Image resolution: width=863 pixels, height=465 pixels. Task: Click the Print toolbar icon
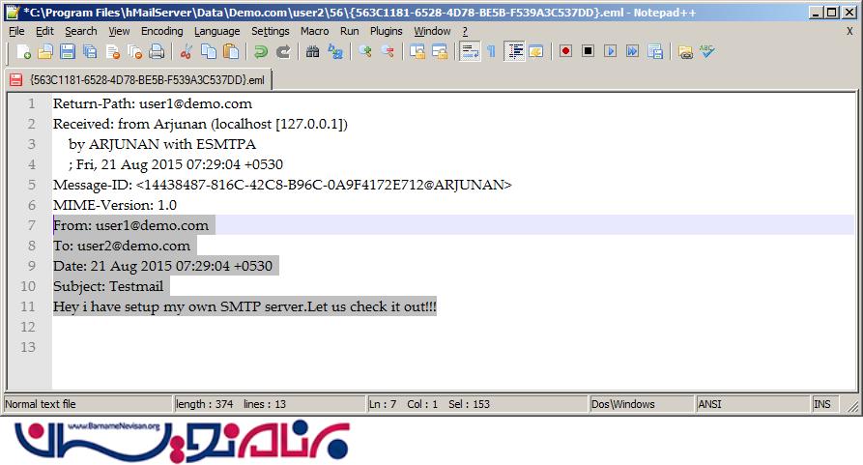pos(157,52)
